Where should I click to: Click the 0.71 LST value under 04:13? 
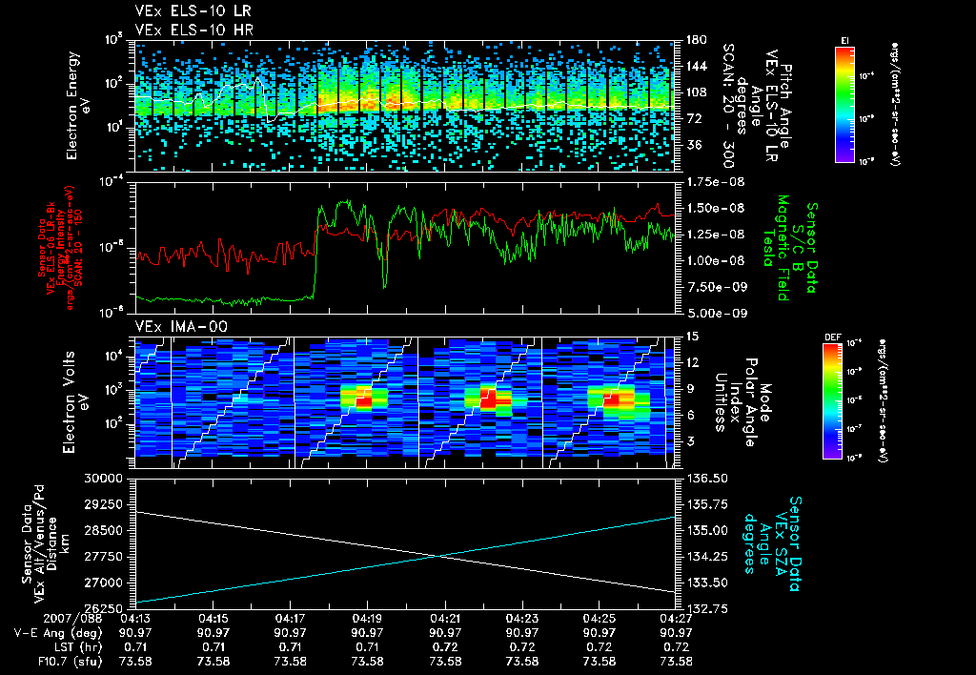pyautogui.click(x=135, y=647)
